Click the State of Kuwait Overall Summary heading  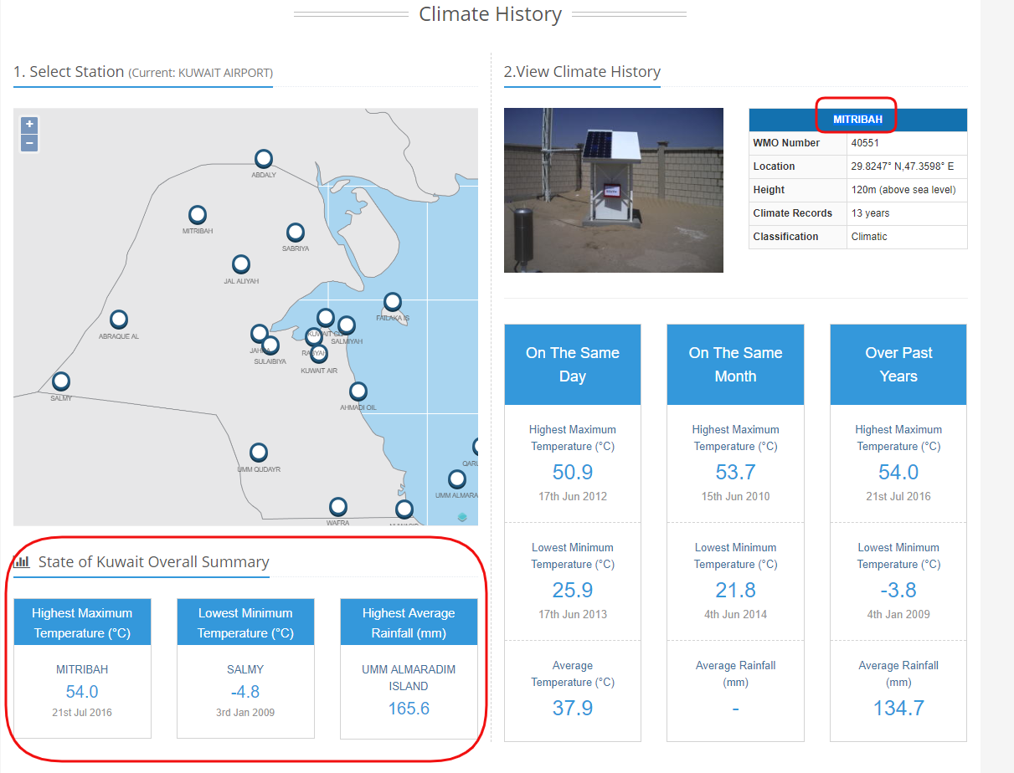pos(154,562)
